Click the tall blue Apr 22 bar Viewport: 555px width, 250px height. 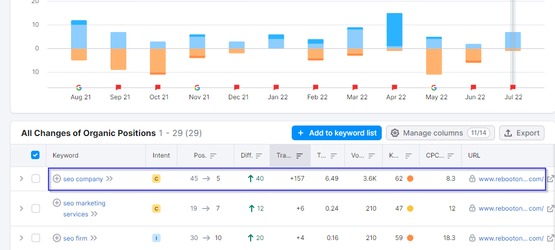394,29
